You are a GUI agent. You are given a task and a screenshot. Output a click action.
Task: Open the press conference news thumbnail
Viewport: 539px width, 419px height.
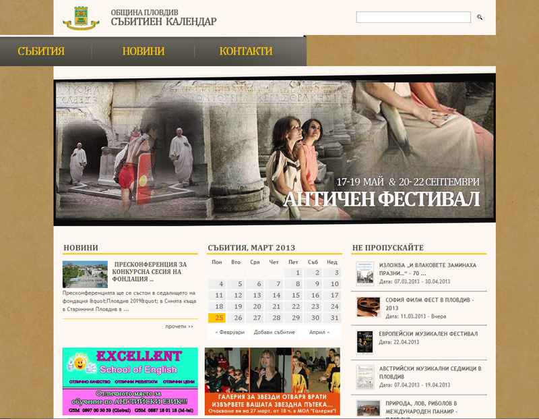(85, 274)
